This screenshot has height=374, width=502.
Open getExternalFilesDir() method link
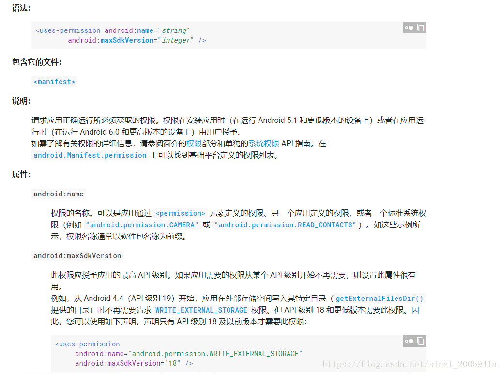pos(380,299)
